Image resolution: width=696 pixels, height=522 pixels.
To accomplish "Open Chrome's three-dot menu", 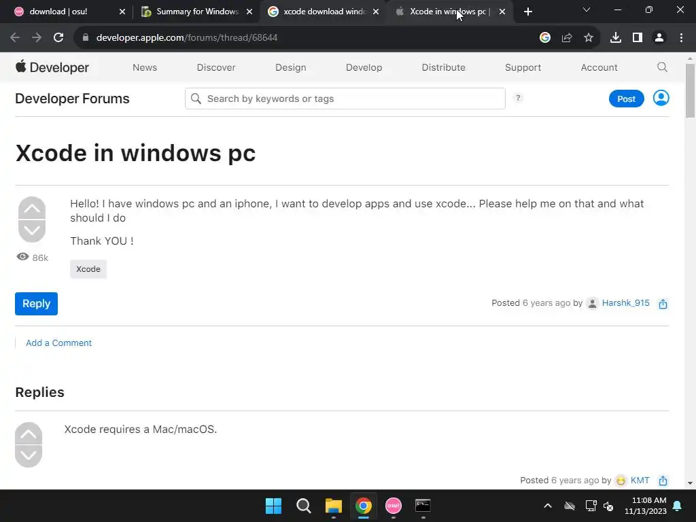I will pyautogui.click(x=681, y=38).
